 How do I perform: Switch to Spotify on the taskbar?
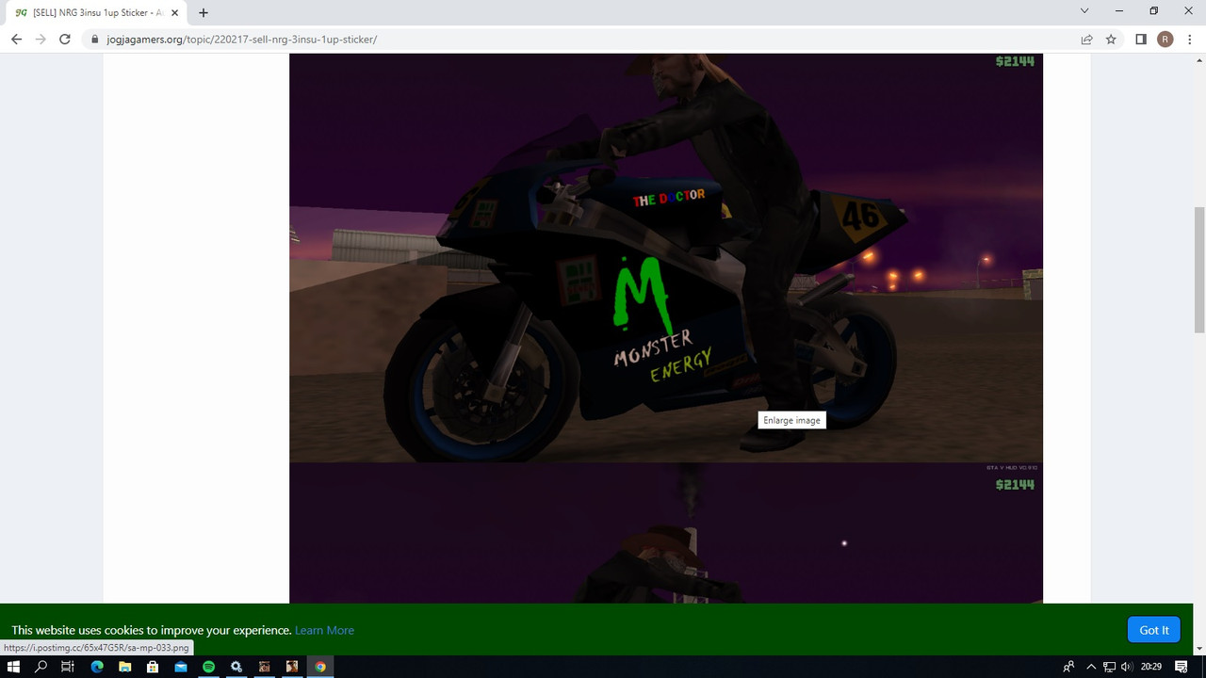[x=209, y=667]
